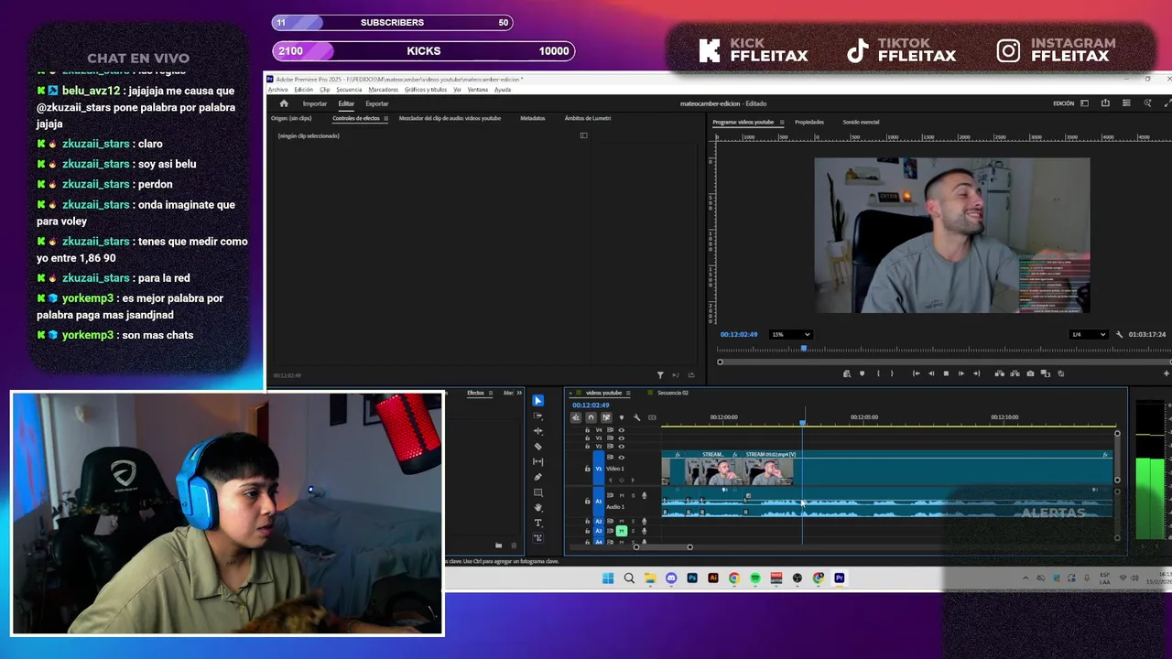The height and width of the screenshot is (659, 1172).
Task: Toggle eye visibility of track V1
Action: point(621,458)
